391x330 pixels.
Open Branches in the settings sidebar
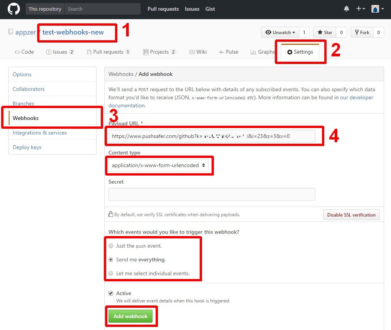(x=53, y=103)
